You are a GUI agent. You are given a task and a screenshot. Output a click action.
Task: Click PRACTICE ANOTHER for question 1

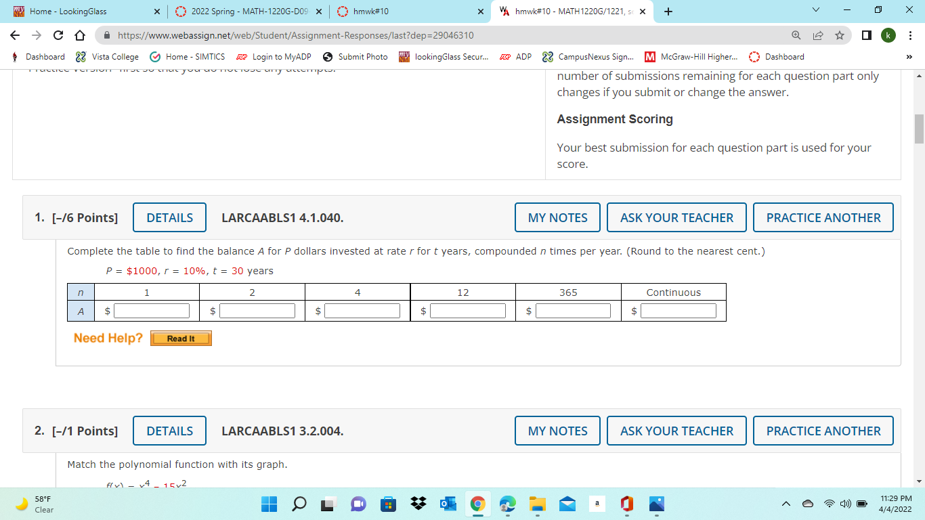(x=823, y=217)
